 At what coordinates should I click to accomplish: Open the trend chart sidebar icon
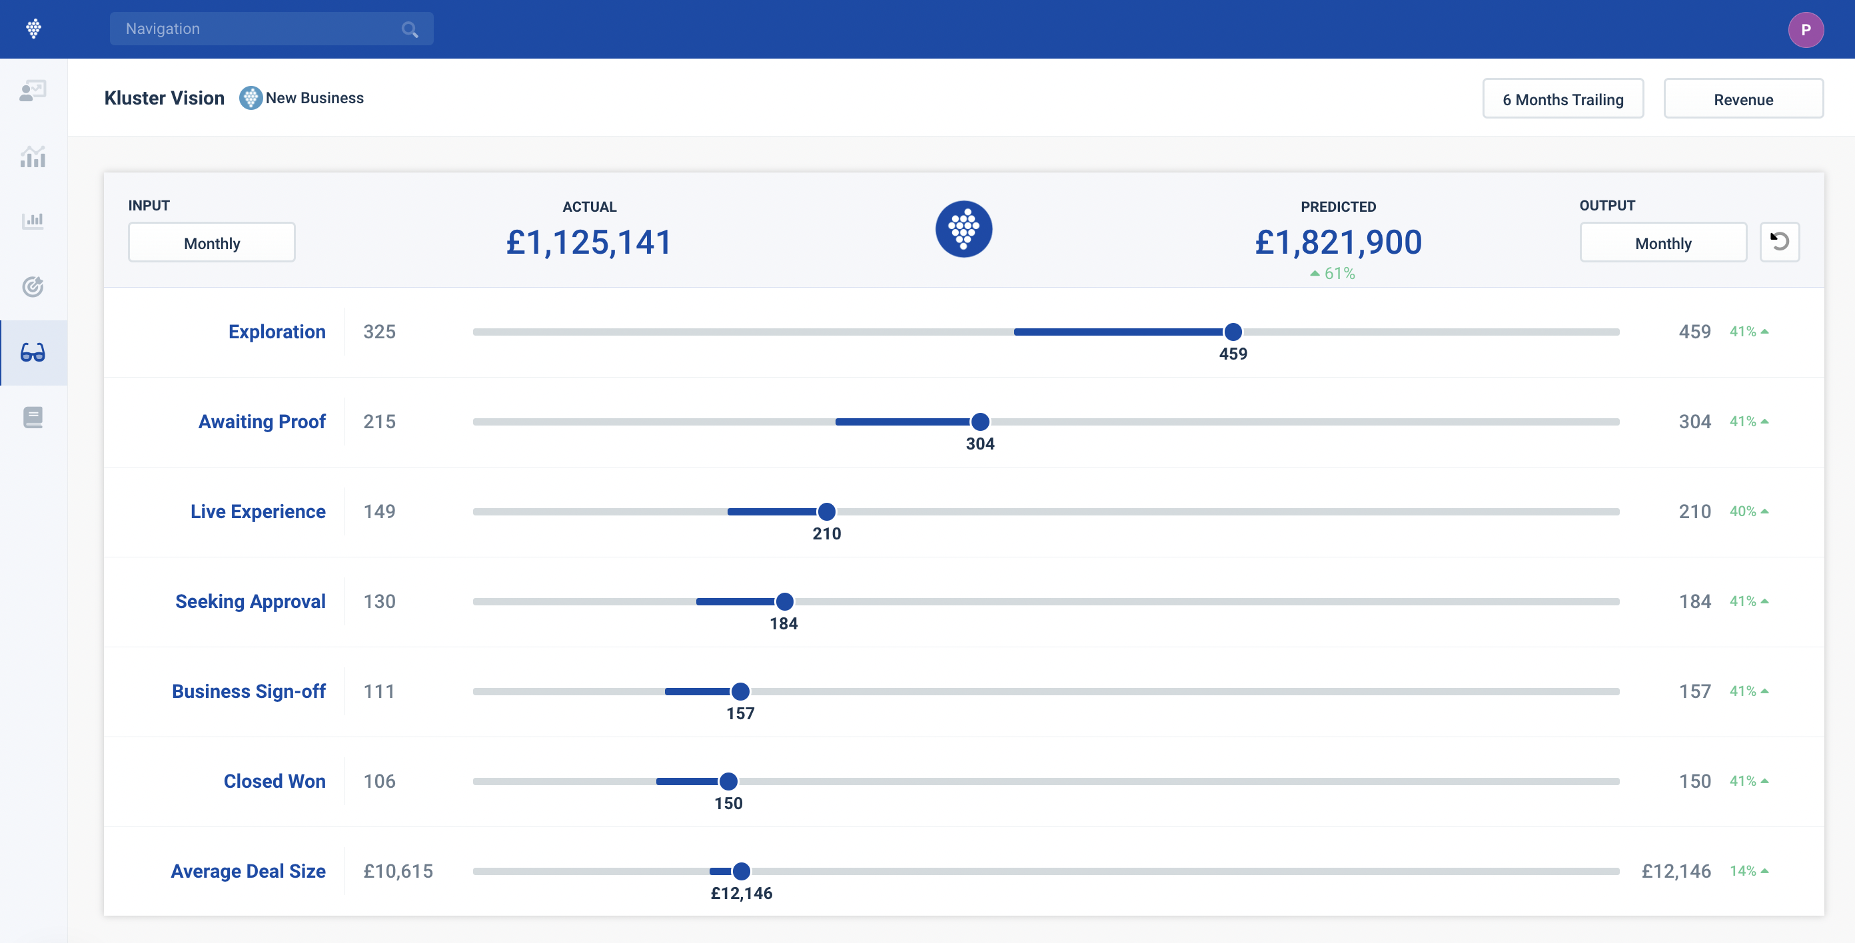coord(33,157)
